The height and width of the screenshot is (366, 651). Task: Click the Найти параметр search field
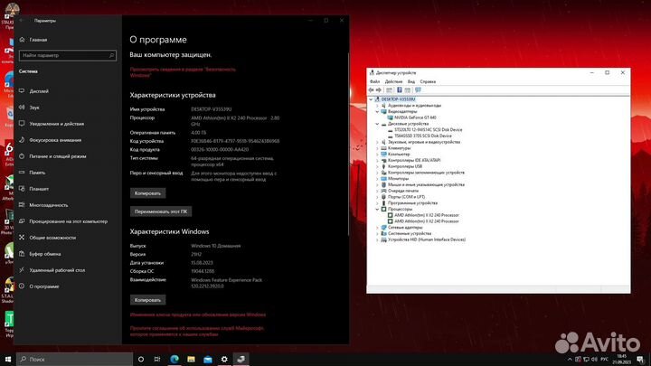[68, 55]
